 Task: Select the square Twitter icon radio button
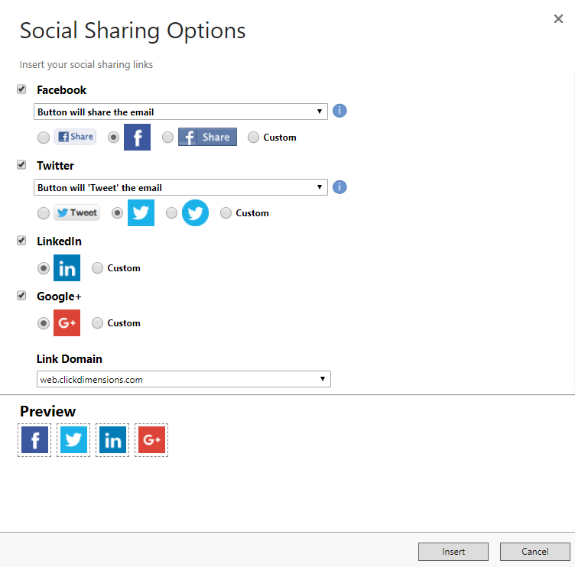click(x=117, y=213)
